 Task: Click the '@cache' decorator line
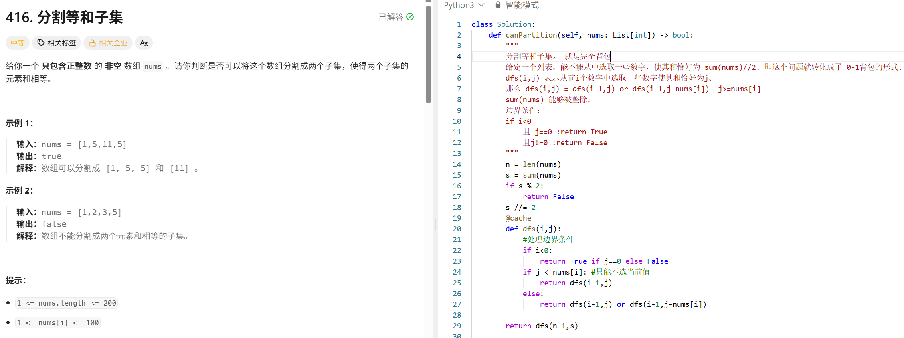tap(518, 218)
